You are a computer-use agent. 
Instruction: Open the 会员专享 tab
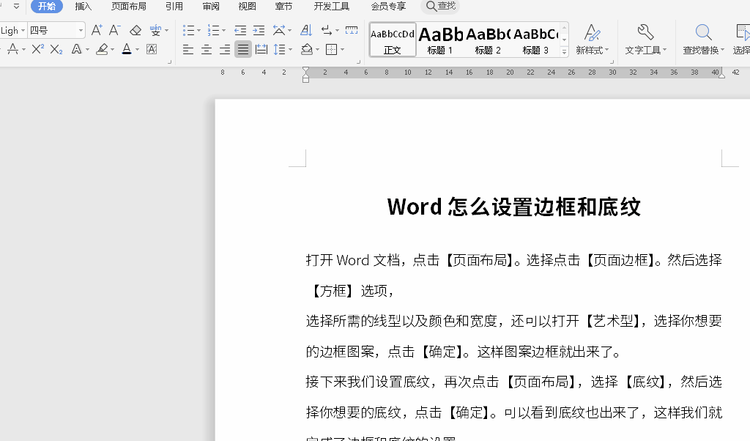tap(388, 6)
